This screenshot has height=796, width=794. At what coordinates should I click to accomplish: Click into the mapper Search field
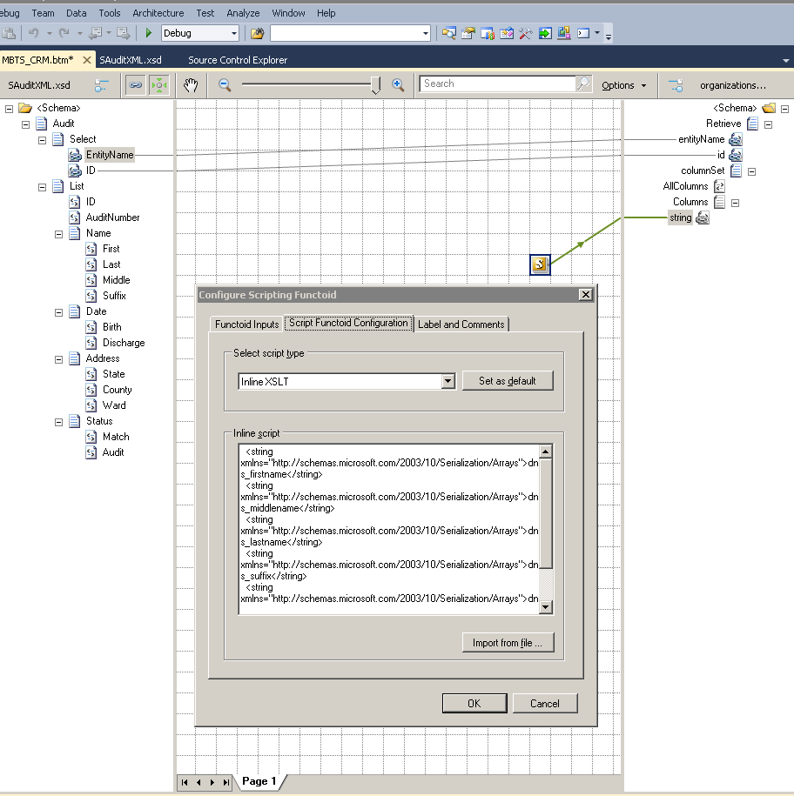coord(498,84)
